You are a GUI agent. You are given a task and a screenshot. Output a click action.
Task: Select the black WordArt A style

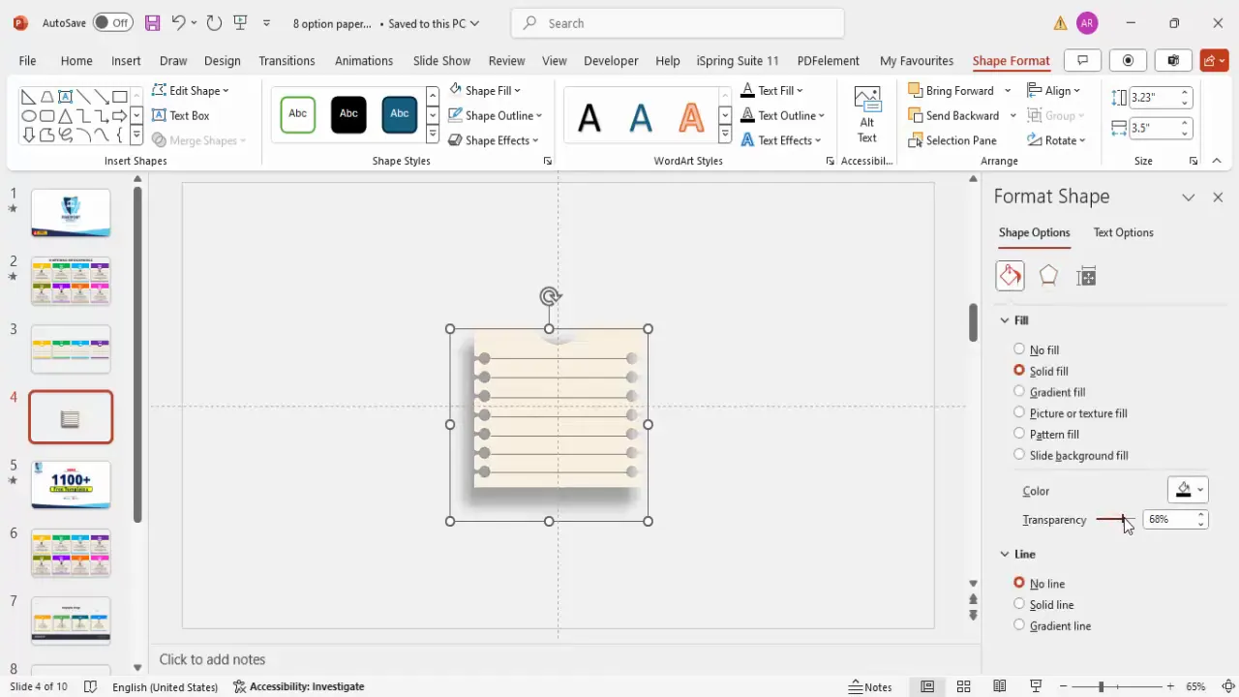[x=589, y=117]
